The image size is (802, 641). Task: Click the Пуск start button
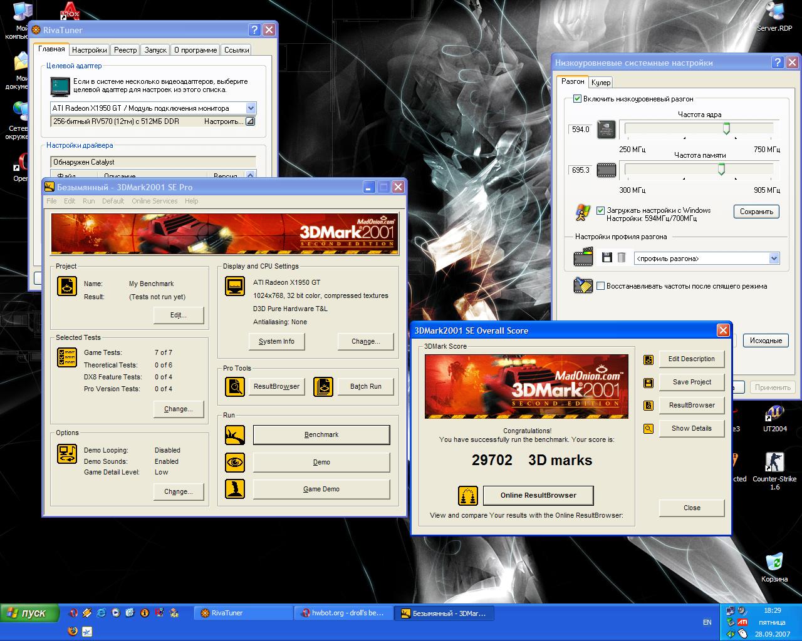pos(30,613)
